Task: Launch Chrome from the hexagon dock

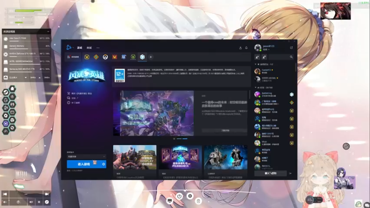Action: click(12, 120)
